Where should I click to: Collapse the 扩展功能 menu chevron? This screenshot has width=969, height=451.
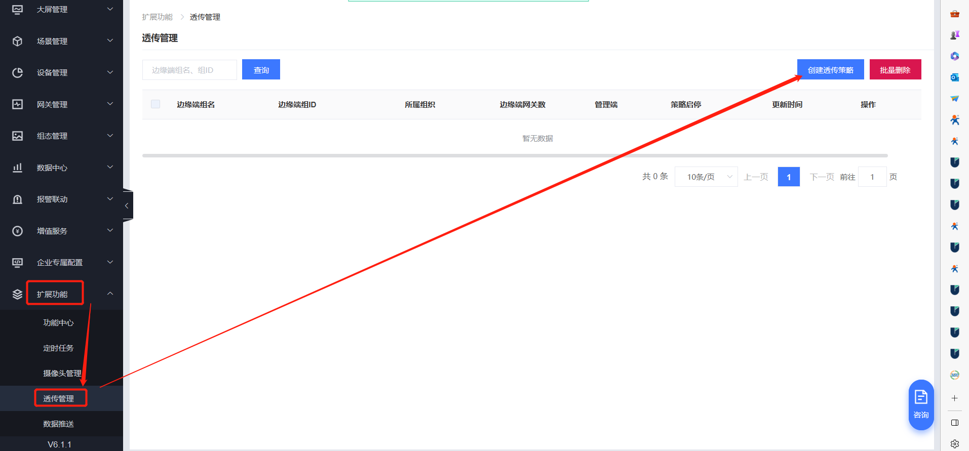tap(110, 294)
